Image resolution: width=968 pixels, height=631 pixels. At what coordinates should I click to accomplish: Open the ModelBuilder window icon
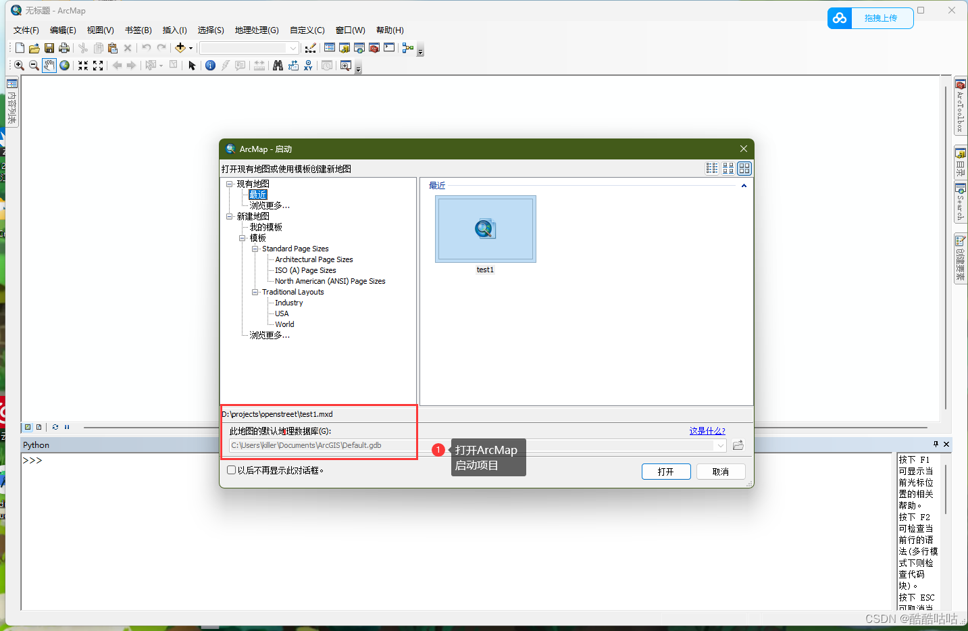[407, 48]
